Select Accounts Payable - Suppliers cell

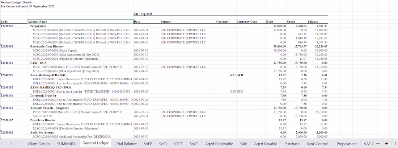[80, 108]
